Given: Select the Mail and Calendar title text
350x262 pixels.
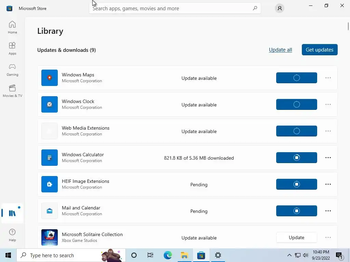Looking at the screenshot, I should click(81, 208).
